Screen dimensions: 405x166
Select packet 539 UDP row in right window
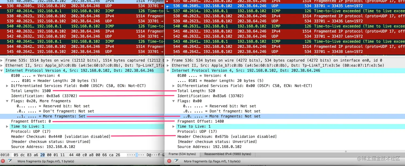285,21
